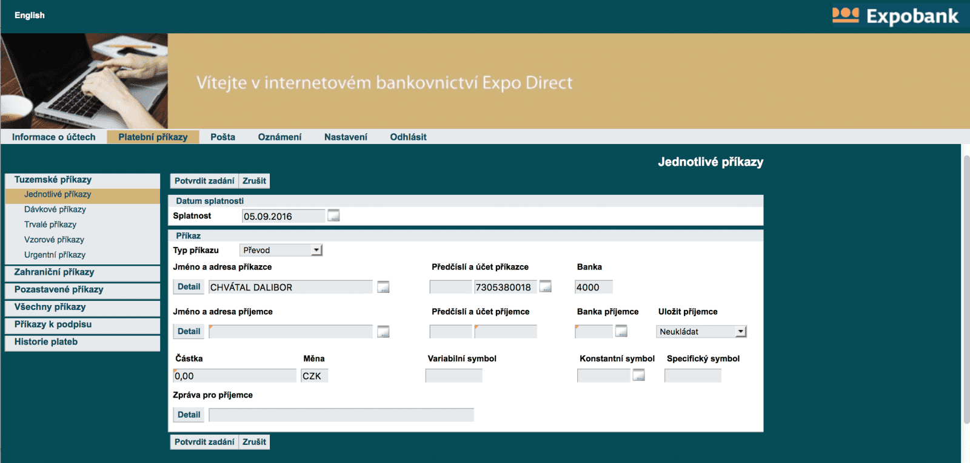The width and height of the screenshot is (970, 463).
Task: Focus the recipient account number field
Action: click(505, 331)
